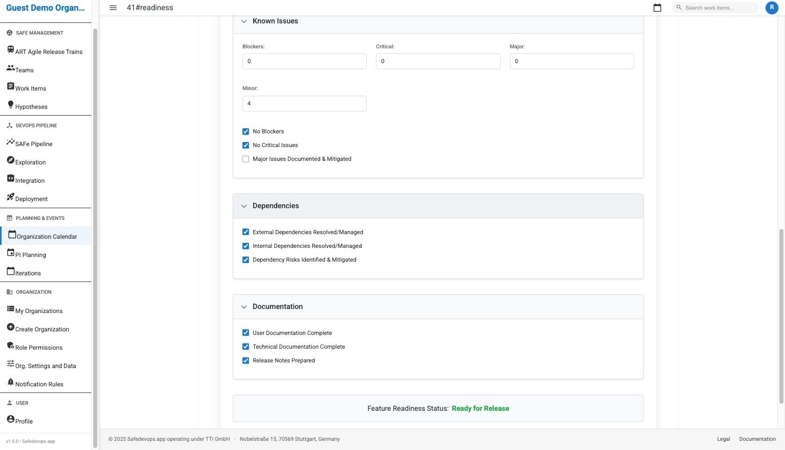Click the Role Permissions shield icon
This screenshot has height=450, width=785.
11,345
